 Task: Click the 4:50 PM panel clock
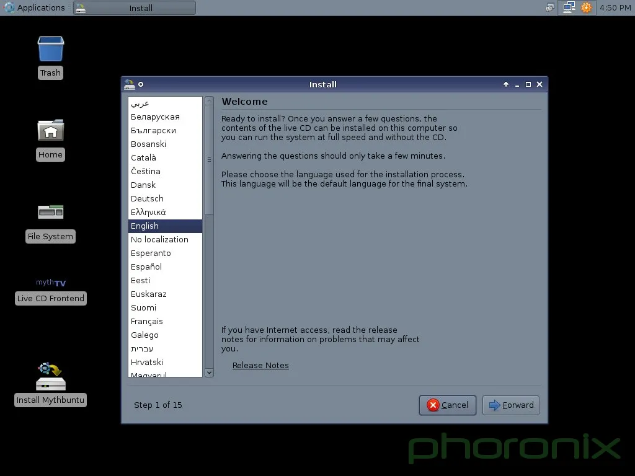(615, 7)
